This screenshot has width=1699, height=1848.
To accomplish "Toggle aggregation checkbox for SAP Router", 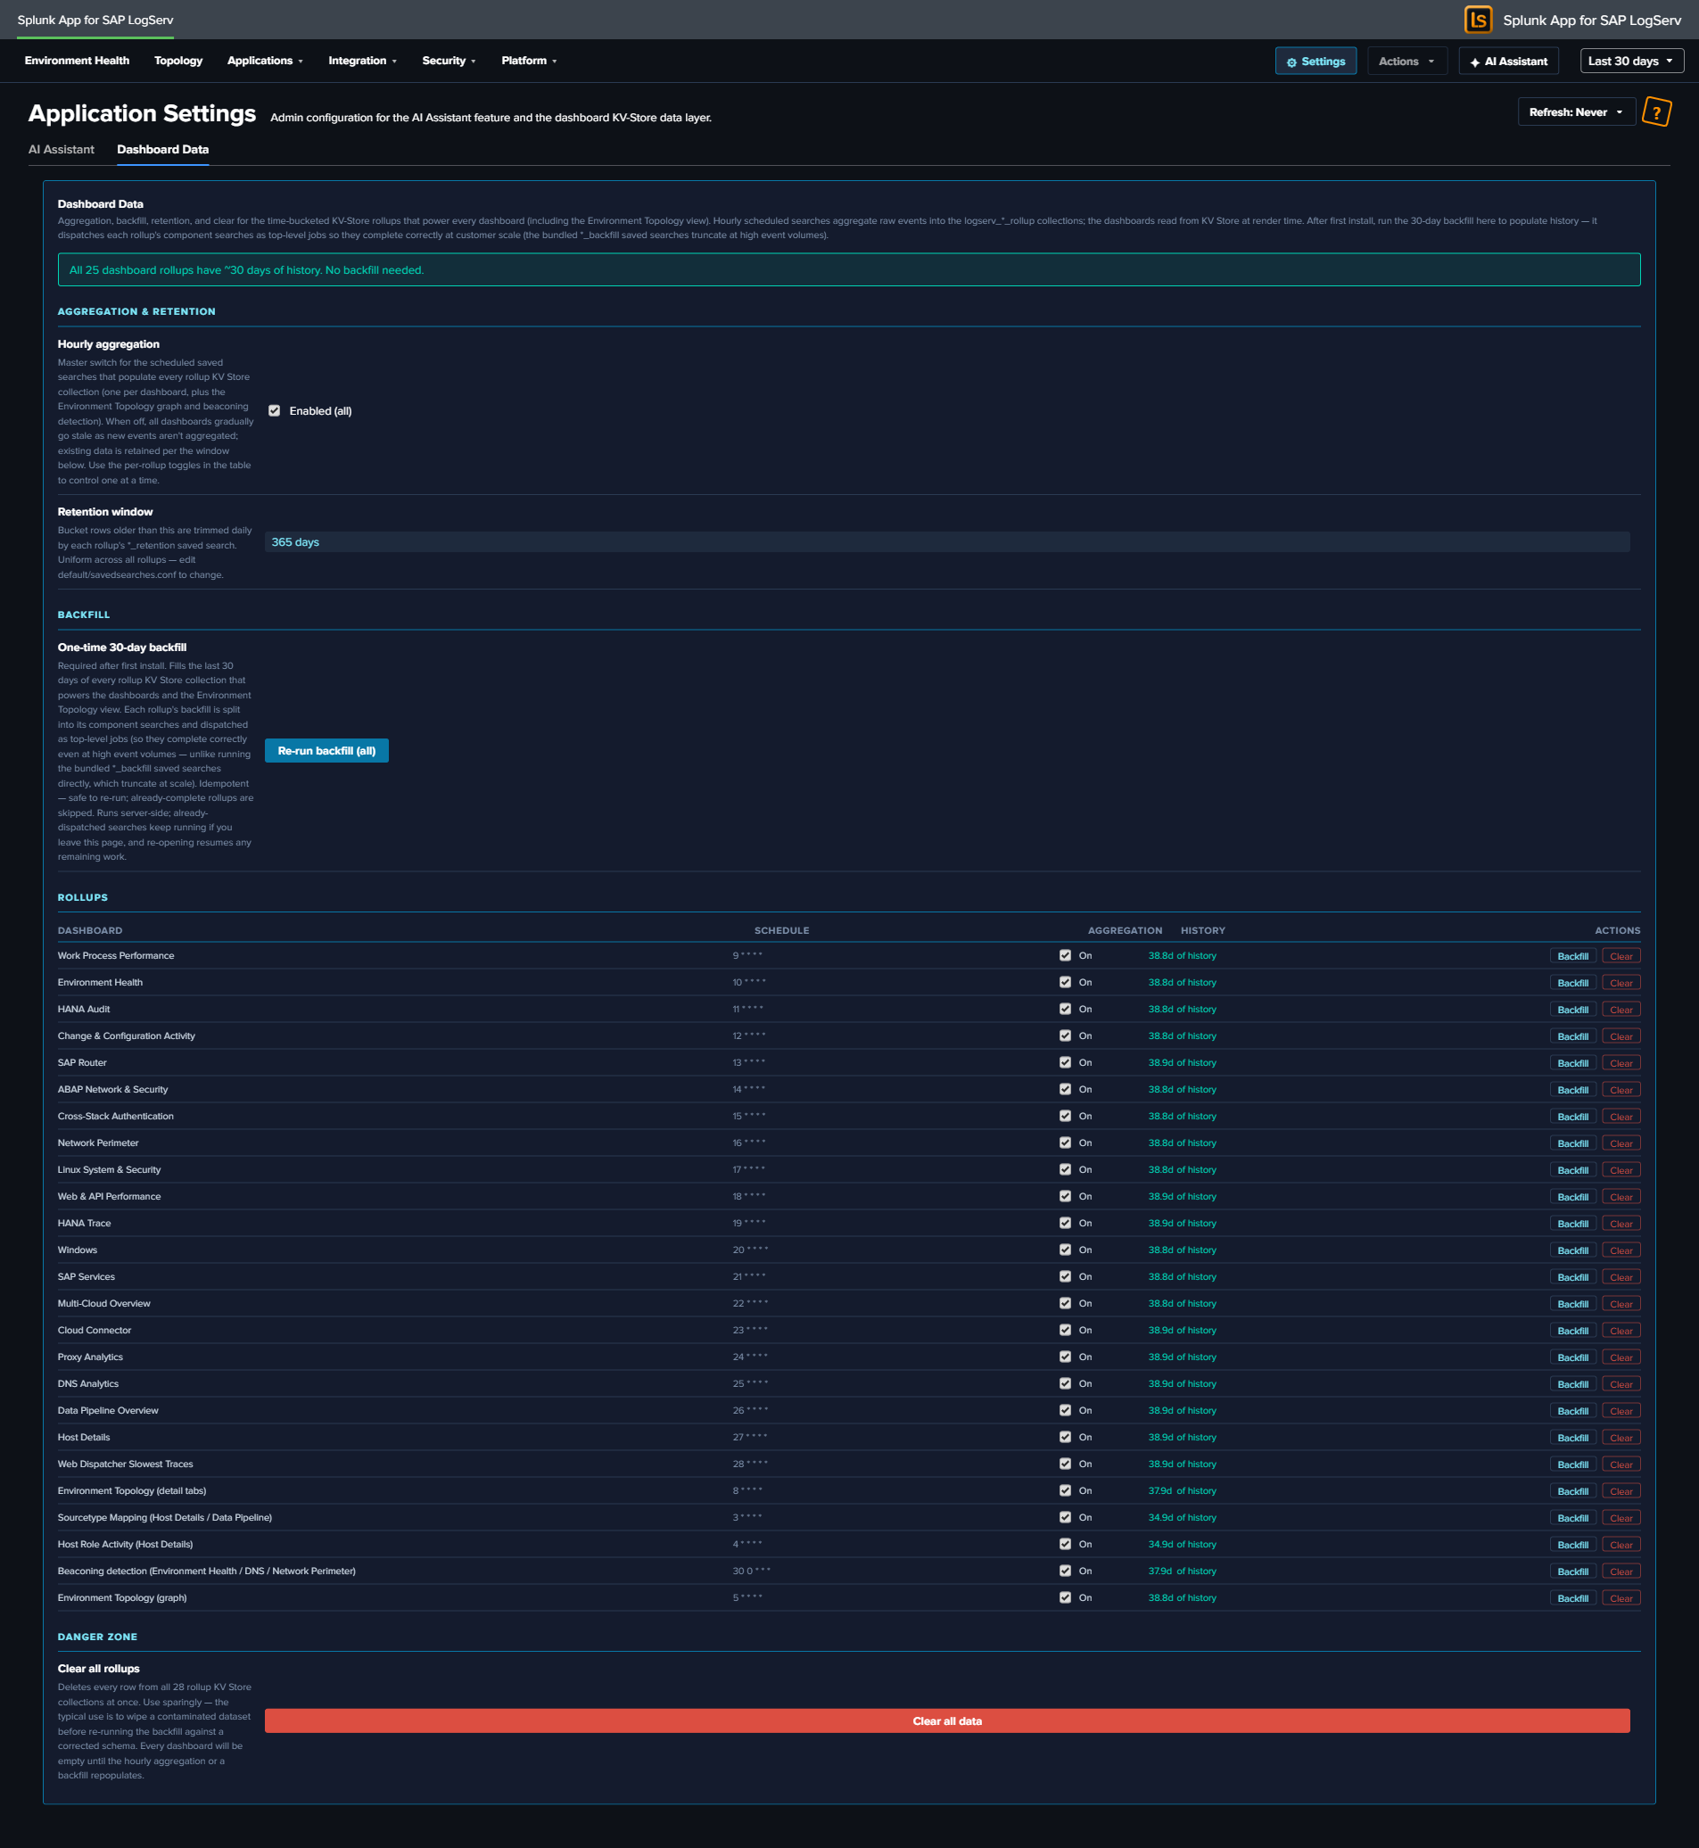I will 1065,1062.
